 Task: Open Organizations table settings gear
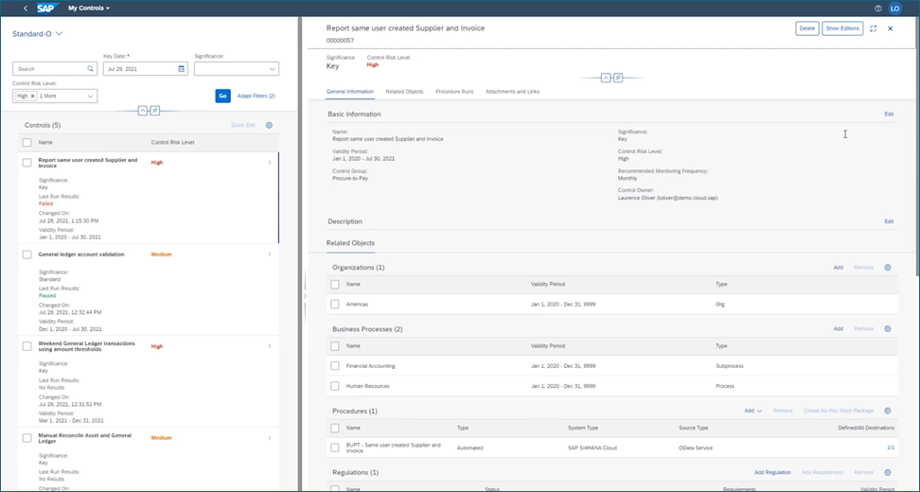pos(888,268)
